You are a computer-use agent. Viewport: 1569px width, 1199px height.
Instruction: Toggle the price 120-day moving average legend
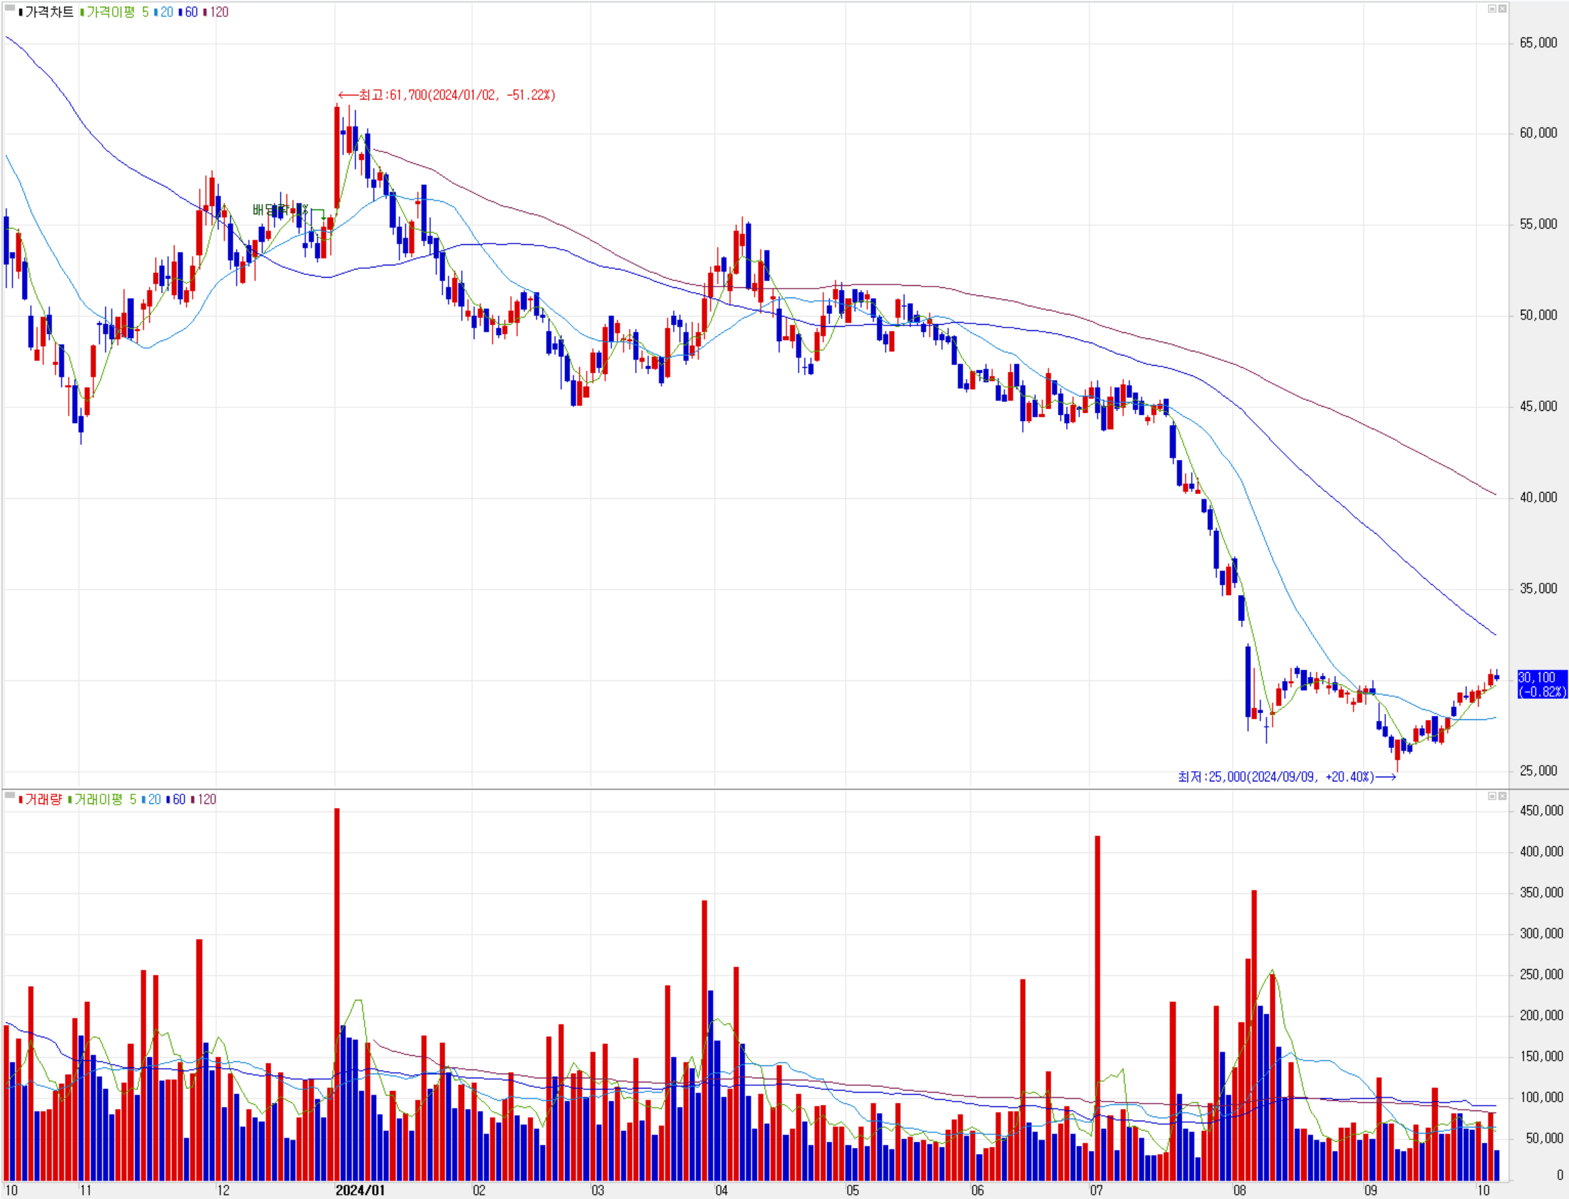click(x=218, y=12)
